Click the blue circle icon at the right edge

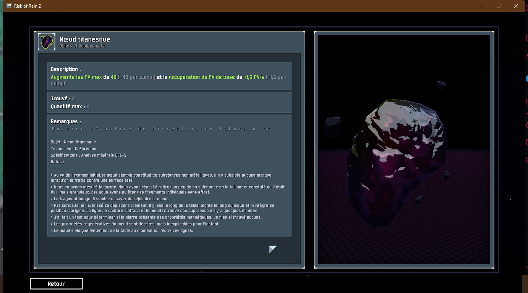coord(527,78)
